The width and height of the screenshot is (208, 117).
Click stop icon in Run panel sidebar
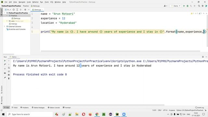5,69
